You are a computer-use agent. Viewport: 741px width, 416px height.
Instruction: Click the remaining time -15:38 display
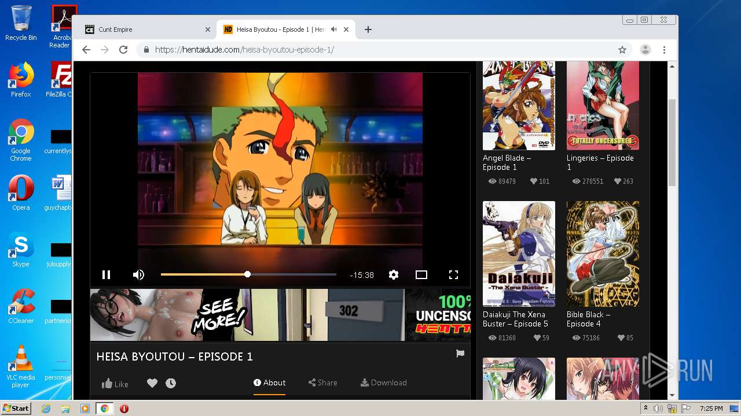point(362,275)
